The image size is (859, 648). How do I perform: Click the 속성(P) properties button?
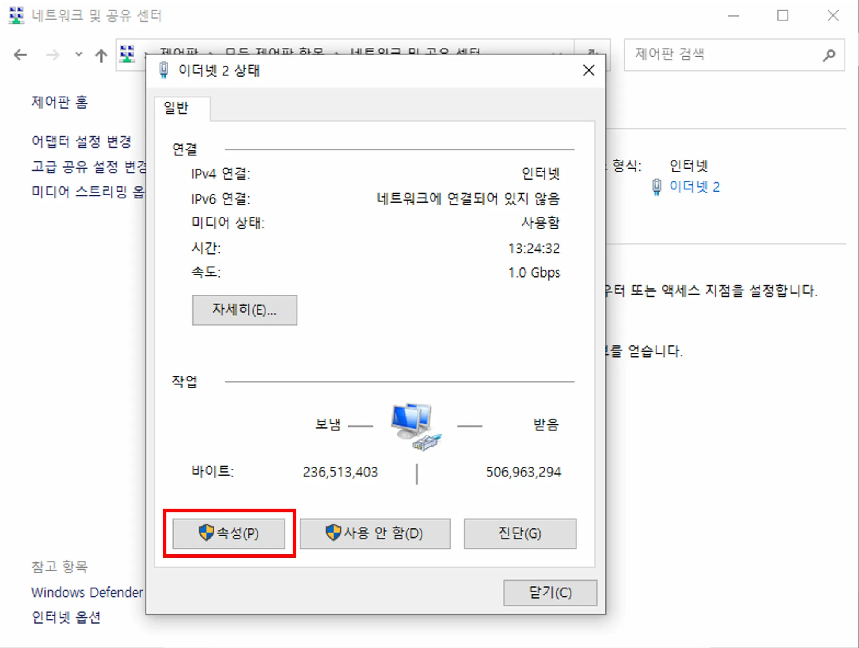[229, 533]
